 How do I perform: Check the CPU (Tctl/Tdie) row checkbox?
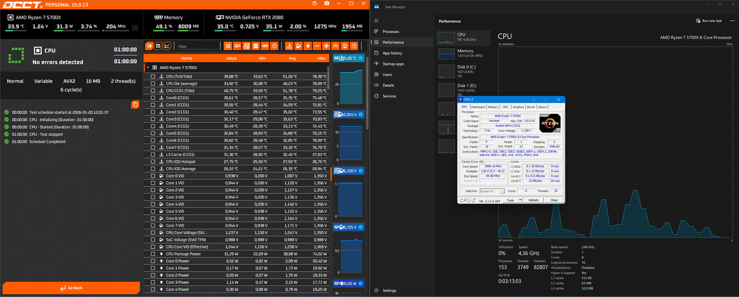[x=153, y=77]
